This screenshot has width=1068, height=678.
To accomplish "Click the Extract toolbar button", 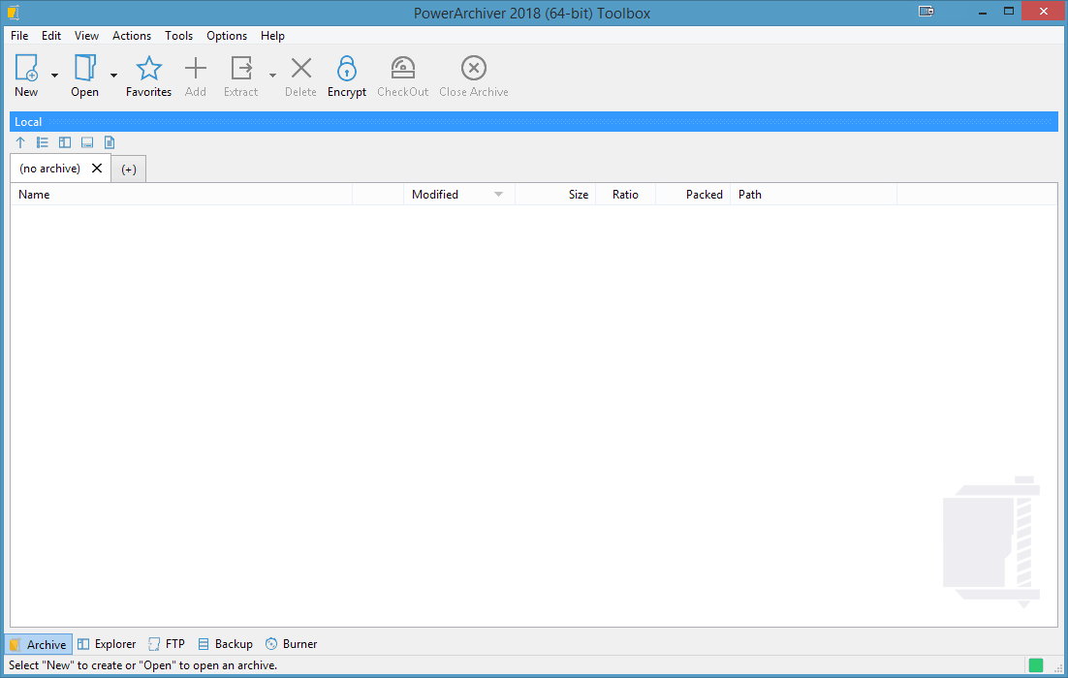I will pyautogui.click(x=241, y=76).
